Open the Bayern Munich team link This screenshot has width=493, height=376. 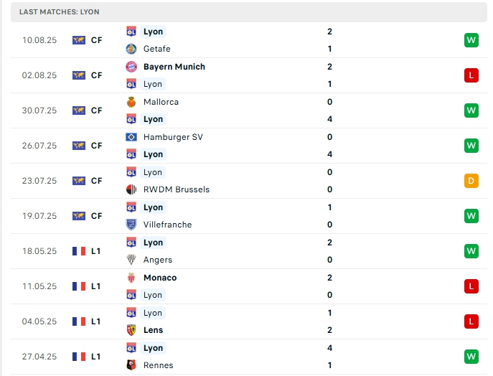click(174, 67)
